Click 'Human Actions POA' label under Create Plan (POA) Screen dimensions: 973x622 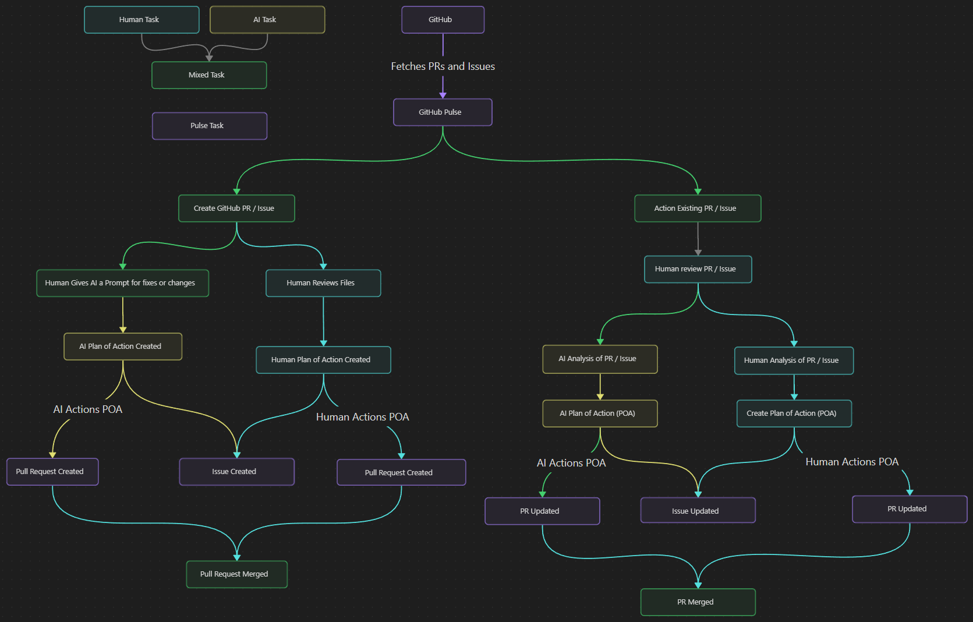(x=852, y=462)
